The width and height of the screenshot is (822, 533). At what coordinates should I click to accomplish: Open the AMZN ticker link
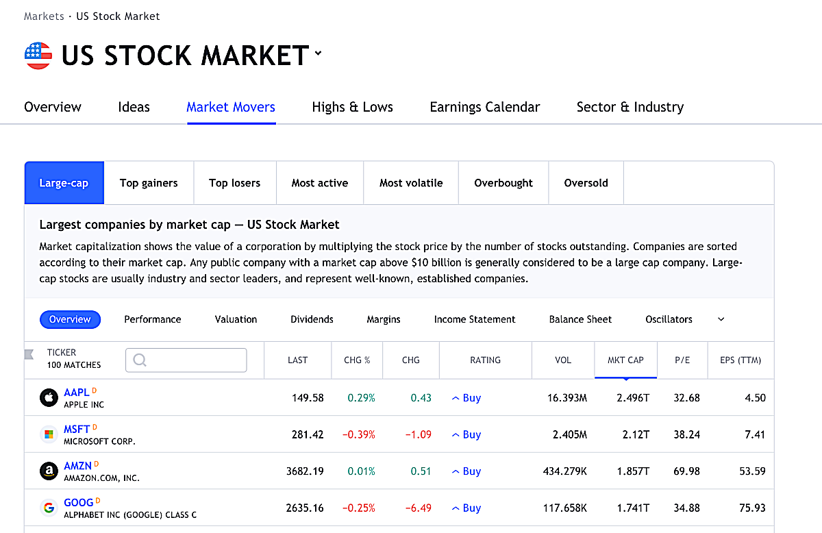click(77, 466)
